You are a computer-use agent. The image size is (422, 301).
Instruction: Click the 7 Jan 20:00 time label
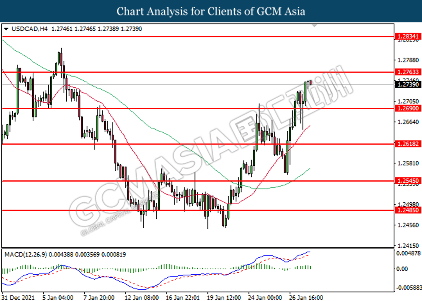click(x=99, y=297)
